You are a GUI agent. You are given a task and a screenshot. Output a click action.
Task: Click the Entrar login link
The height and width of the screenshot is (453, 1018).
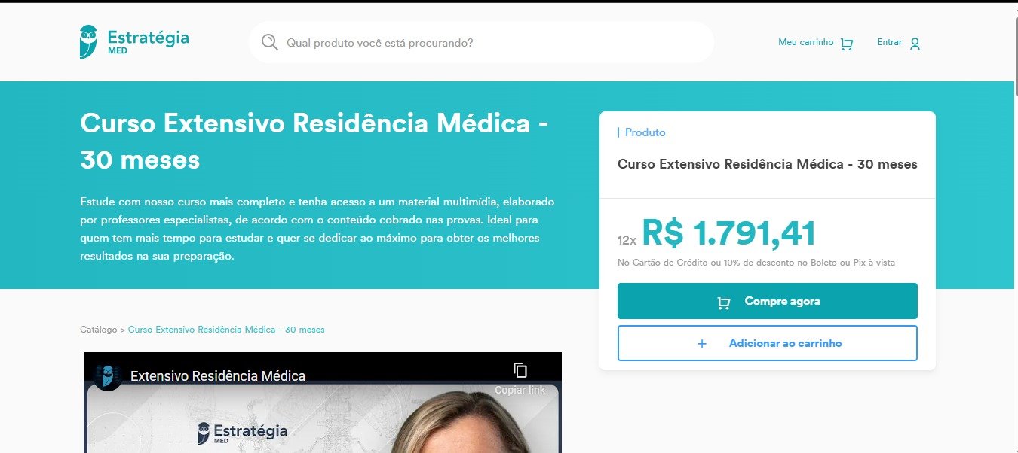[x=890, y=42]
